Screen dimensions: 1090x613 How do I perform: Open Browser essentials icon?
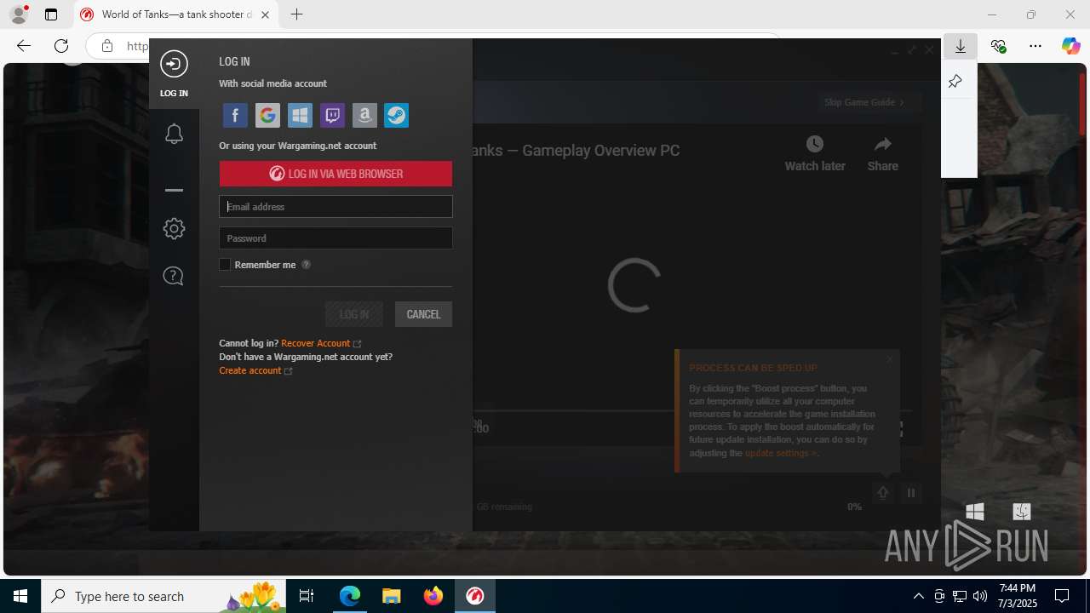click(x=998, y=46)
